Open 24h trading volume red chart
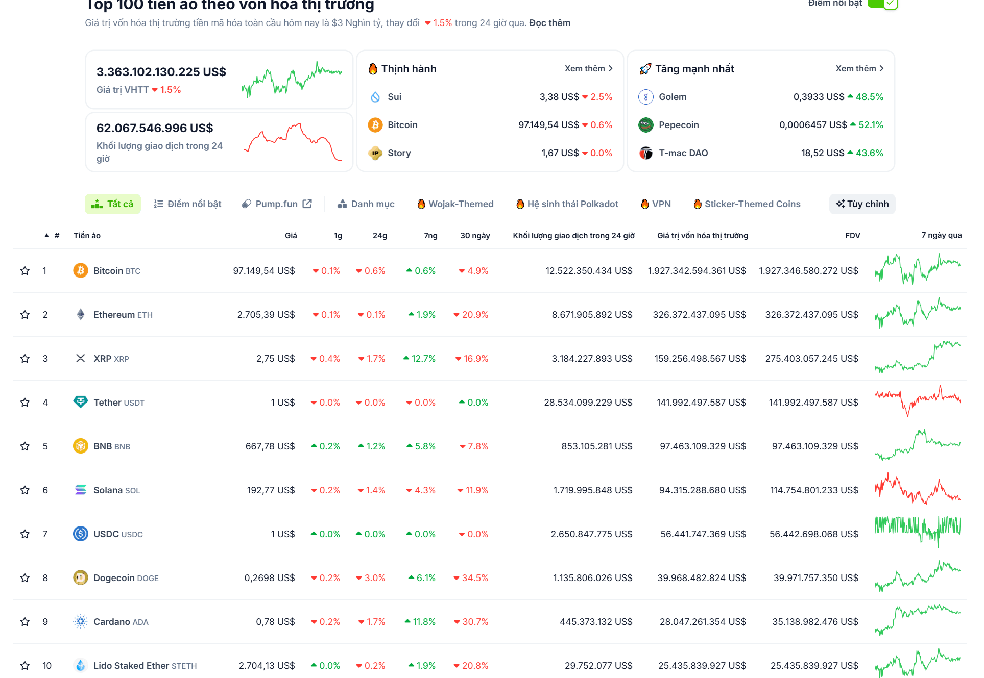Screen dimensions: 984x678 tap(293, 142)
